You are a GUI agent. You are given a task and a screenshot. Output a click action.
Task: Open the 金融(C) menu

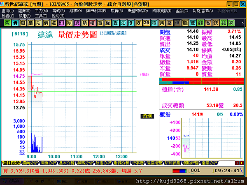coord(182,11)
